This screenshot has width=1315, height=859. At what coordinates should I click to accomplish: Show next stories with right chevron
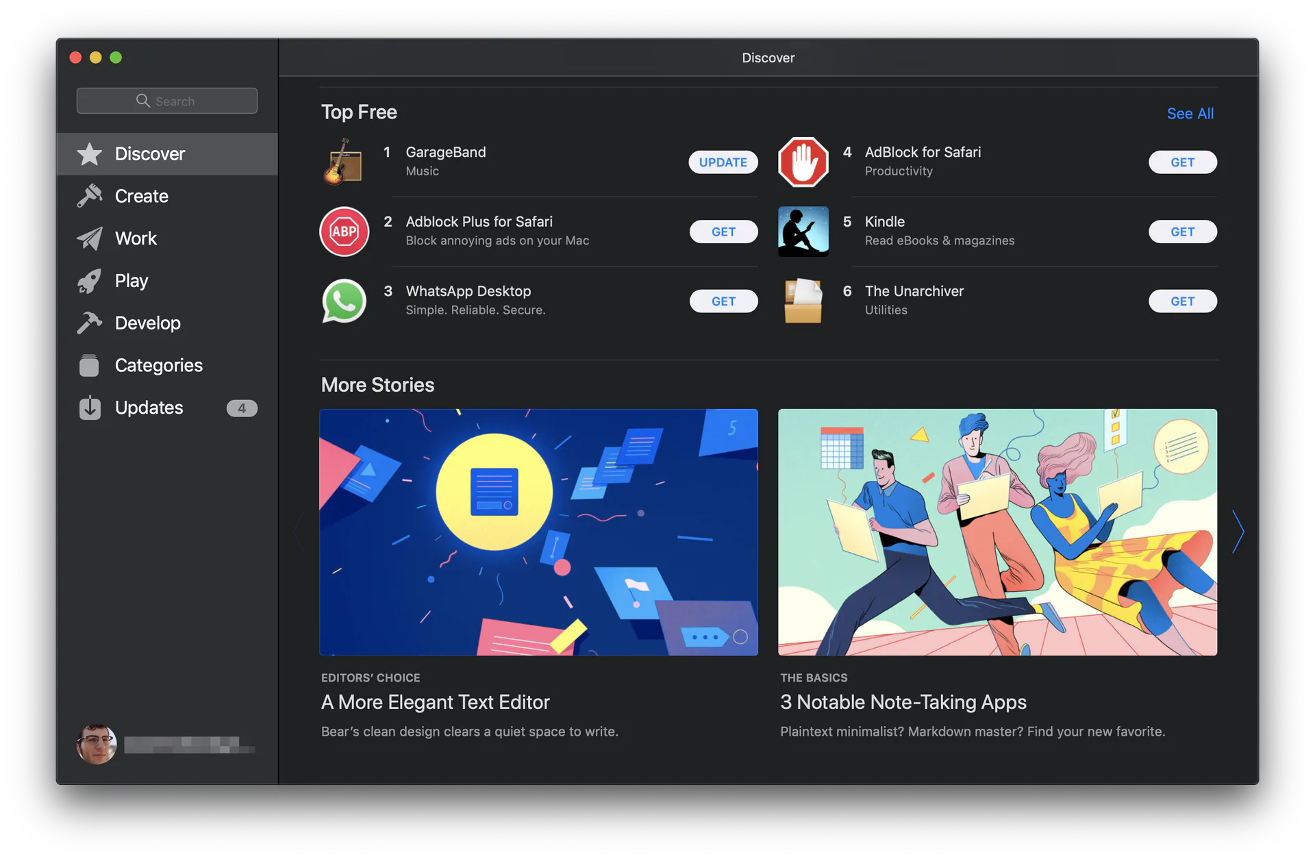tap(1238, 532)
